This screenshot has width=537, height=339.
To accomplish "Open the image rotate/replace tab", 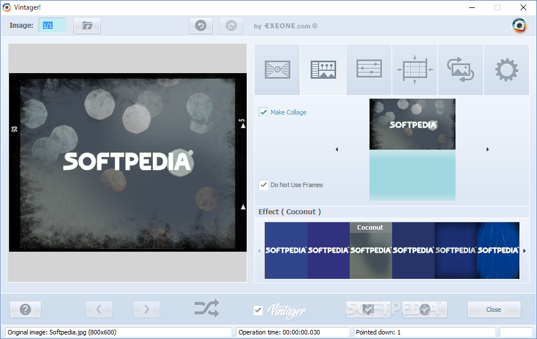I will tap(461, 70).
